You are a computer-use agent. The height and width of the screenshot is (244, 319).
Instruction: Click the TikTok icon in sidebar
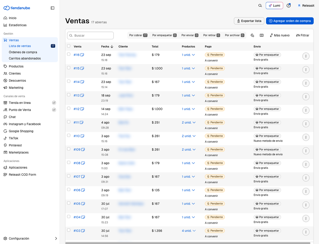click(5, 138)
